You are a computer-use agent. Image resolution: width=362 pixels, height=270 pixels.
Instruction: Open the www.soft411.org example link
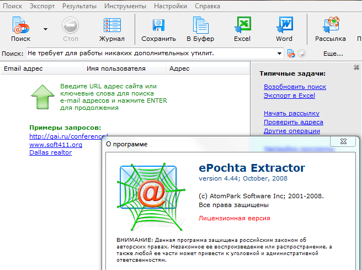(56, 145)
